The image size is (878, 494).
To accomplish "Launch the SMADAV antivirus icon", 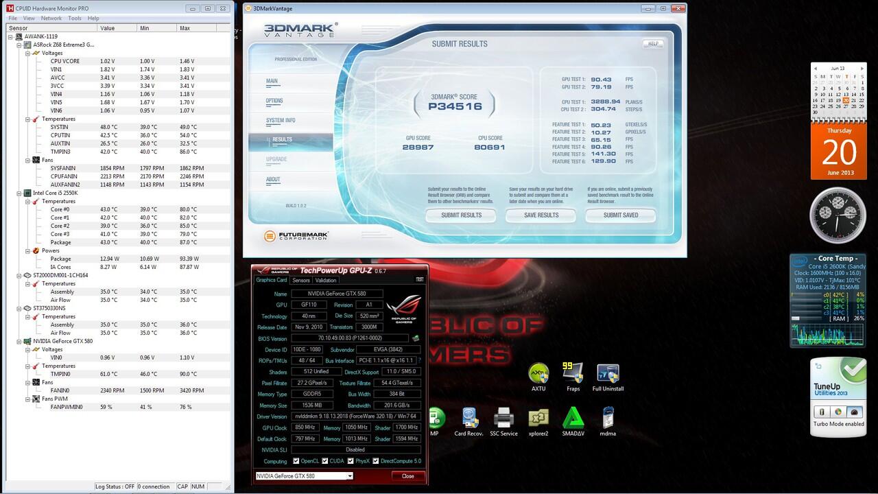I will click(573, 422).
